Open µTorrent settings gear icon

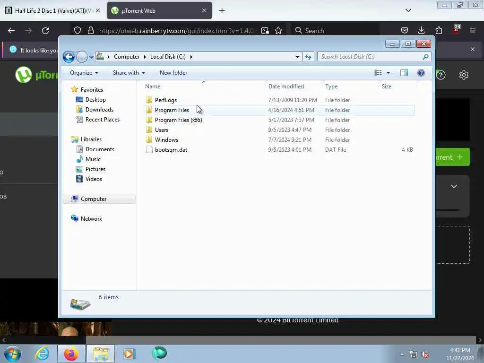click(x=464, y=75)
